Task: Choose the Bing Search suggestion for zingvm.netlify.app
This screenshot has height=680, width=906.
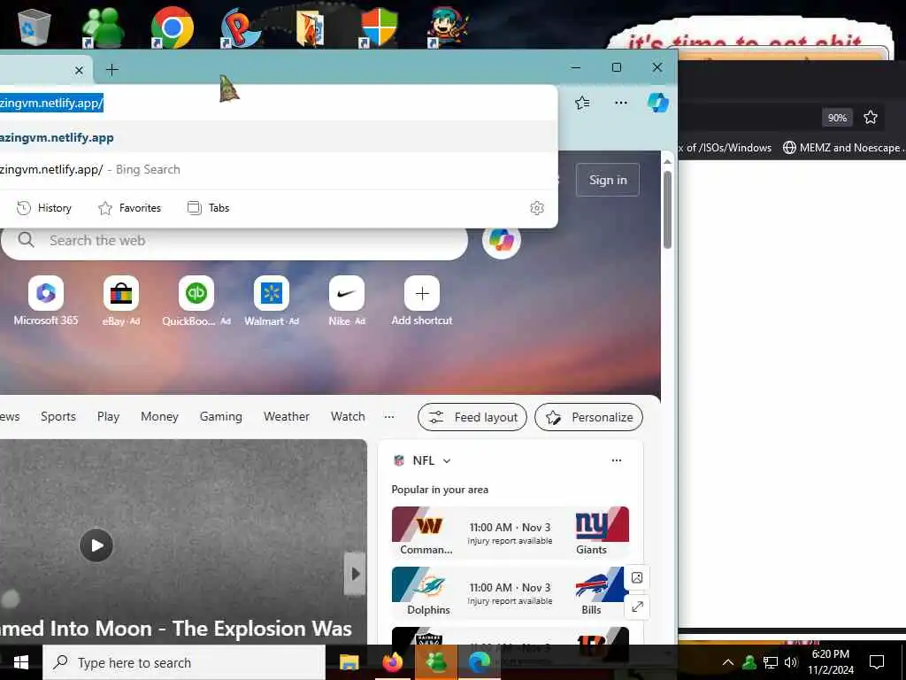Action: pos(279,169)
